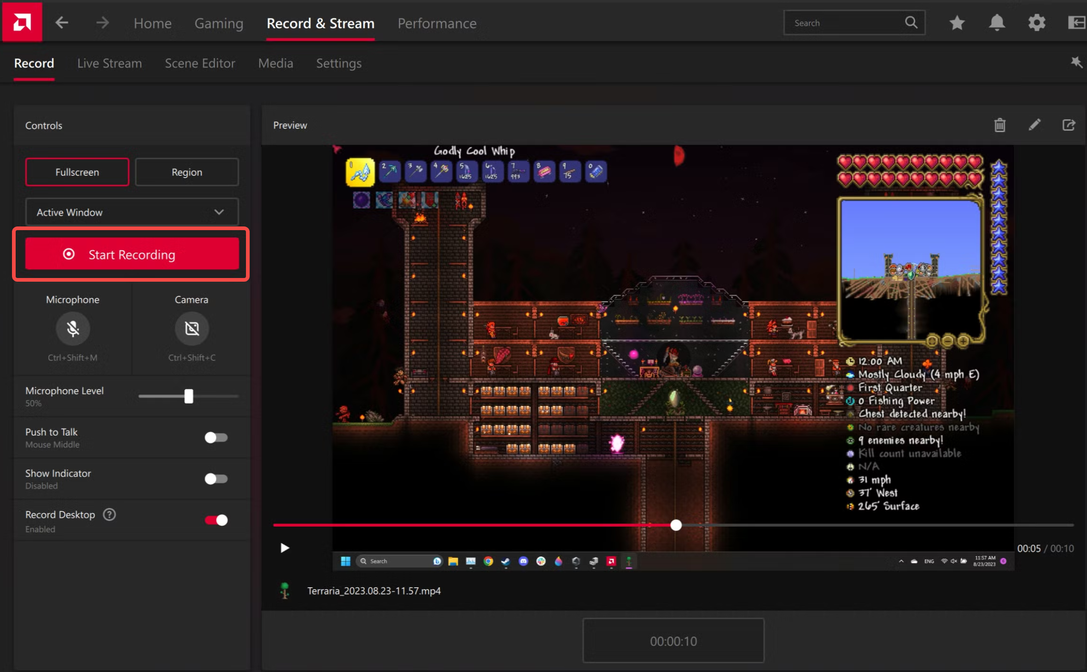Navigate back with the left arrow

(x=62, y=22)
